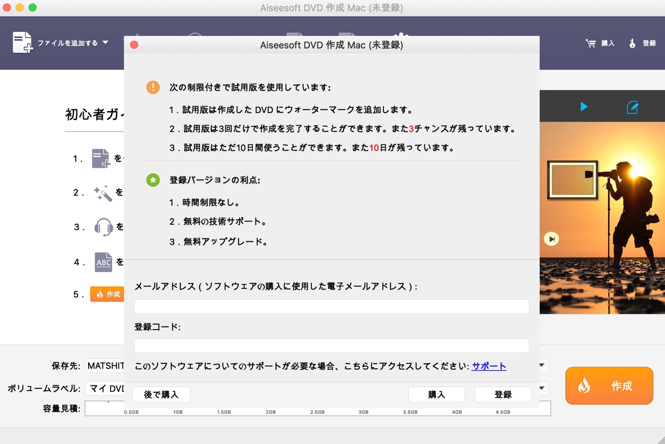The width and height of the screenshot is (665, 444).
Task: Click the magic wand icon in guide step 2
Action: pyautogui.click(x=102, y=193)
